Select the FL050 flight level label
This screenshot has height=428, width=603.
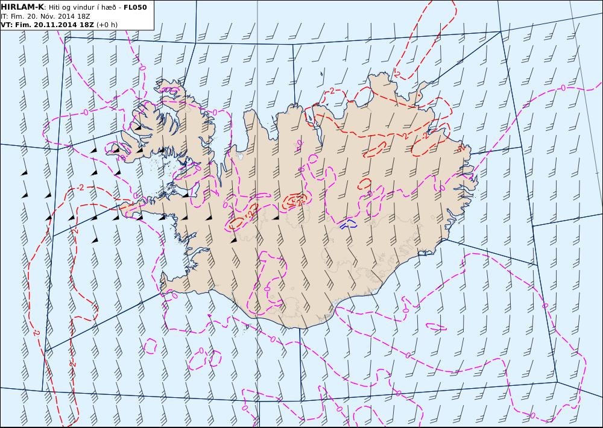click(x=135, y=7)
